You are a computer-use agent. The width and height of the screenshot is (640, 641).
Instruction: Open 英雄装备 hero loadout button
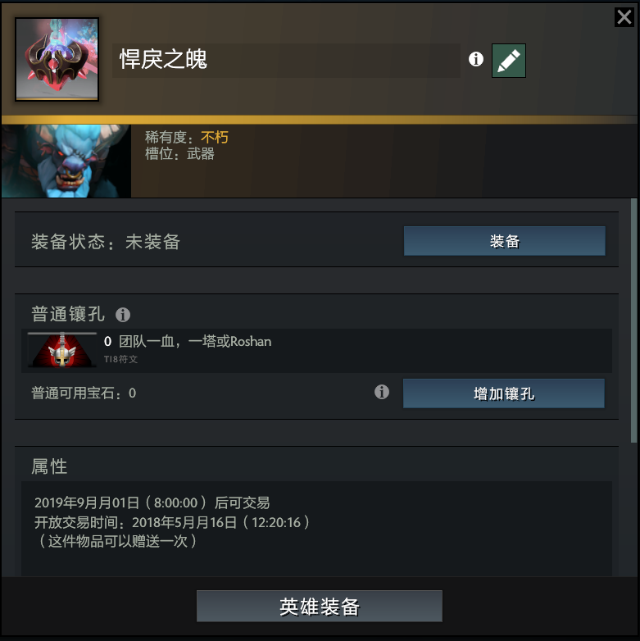(x=320, y=606)
